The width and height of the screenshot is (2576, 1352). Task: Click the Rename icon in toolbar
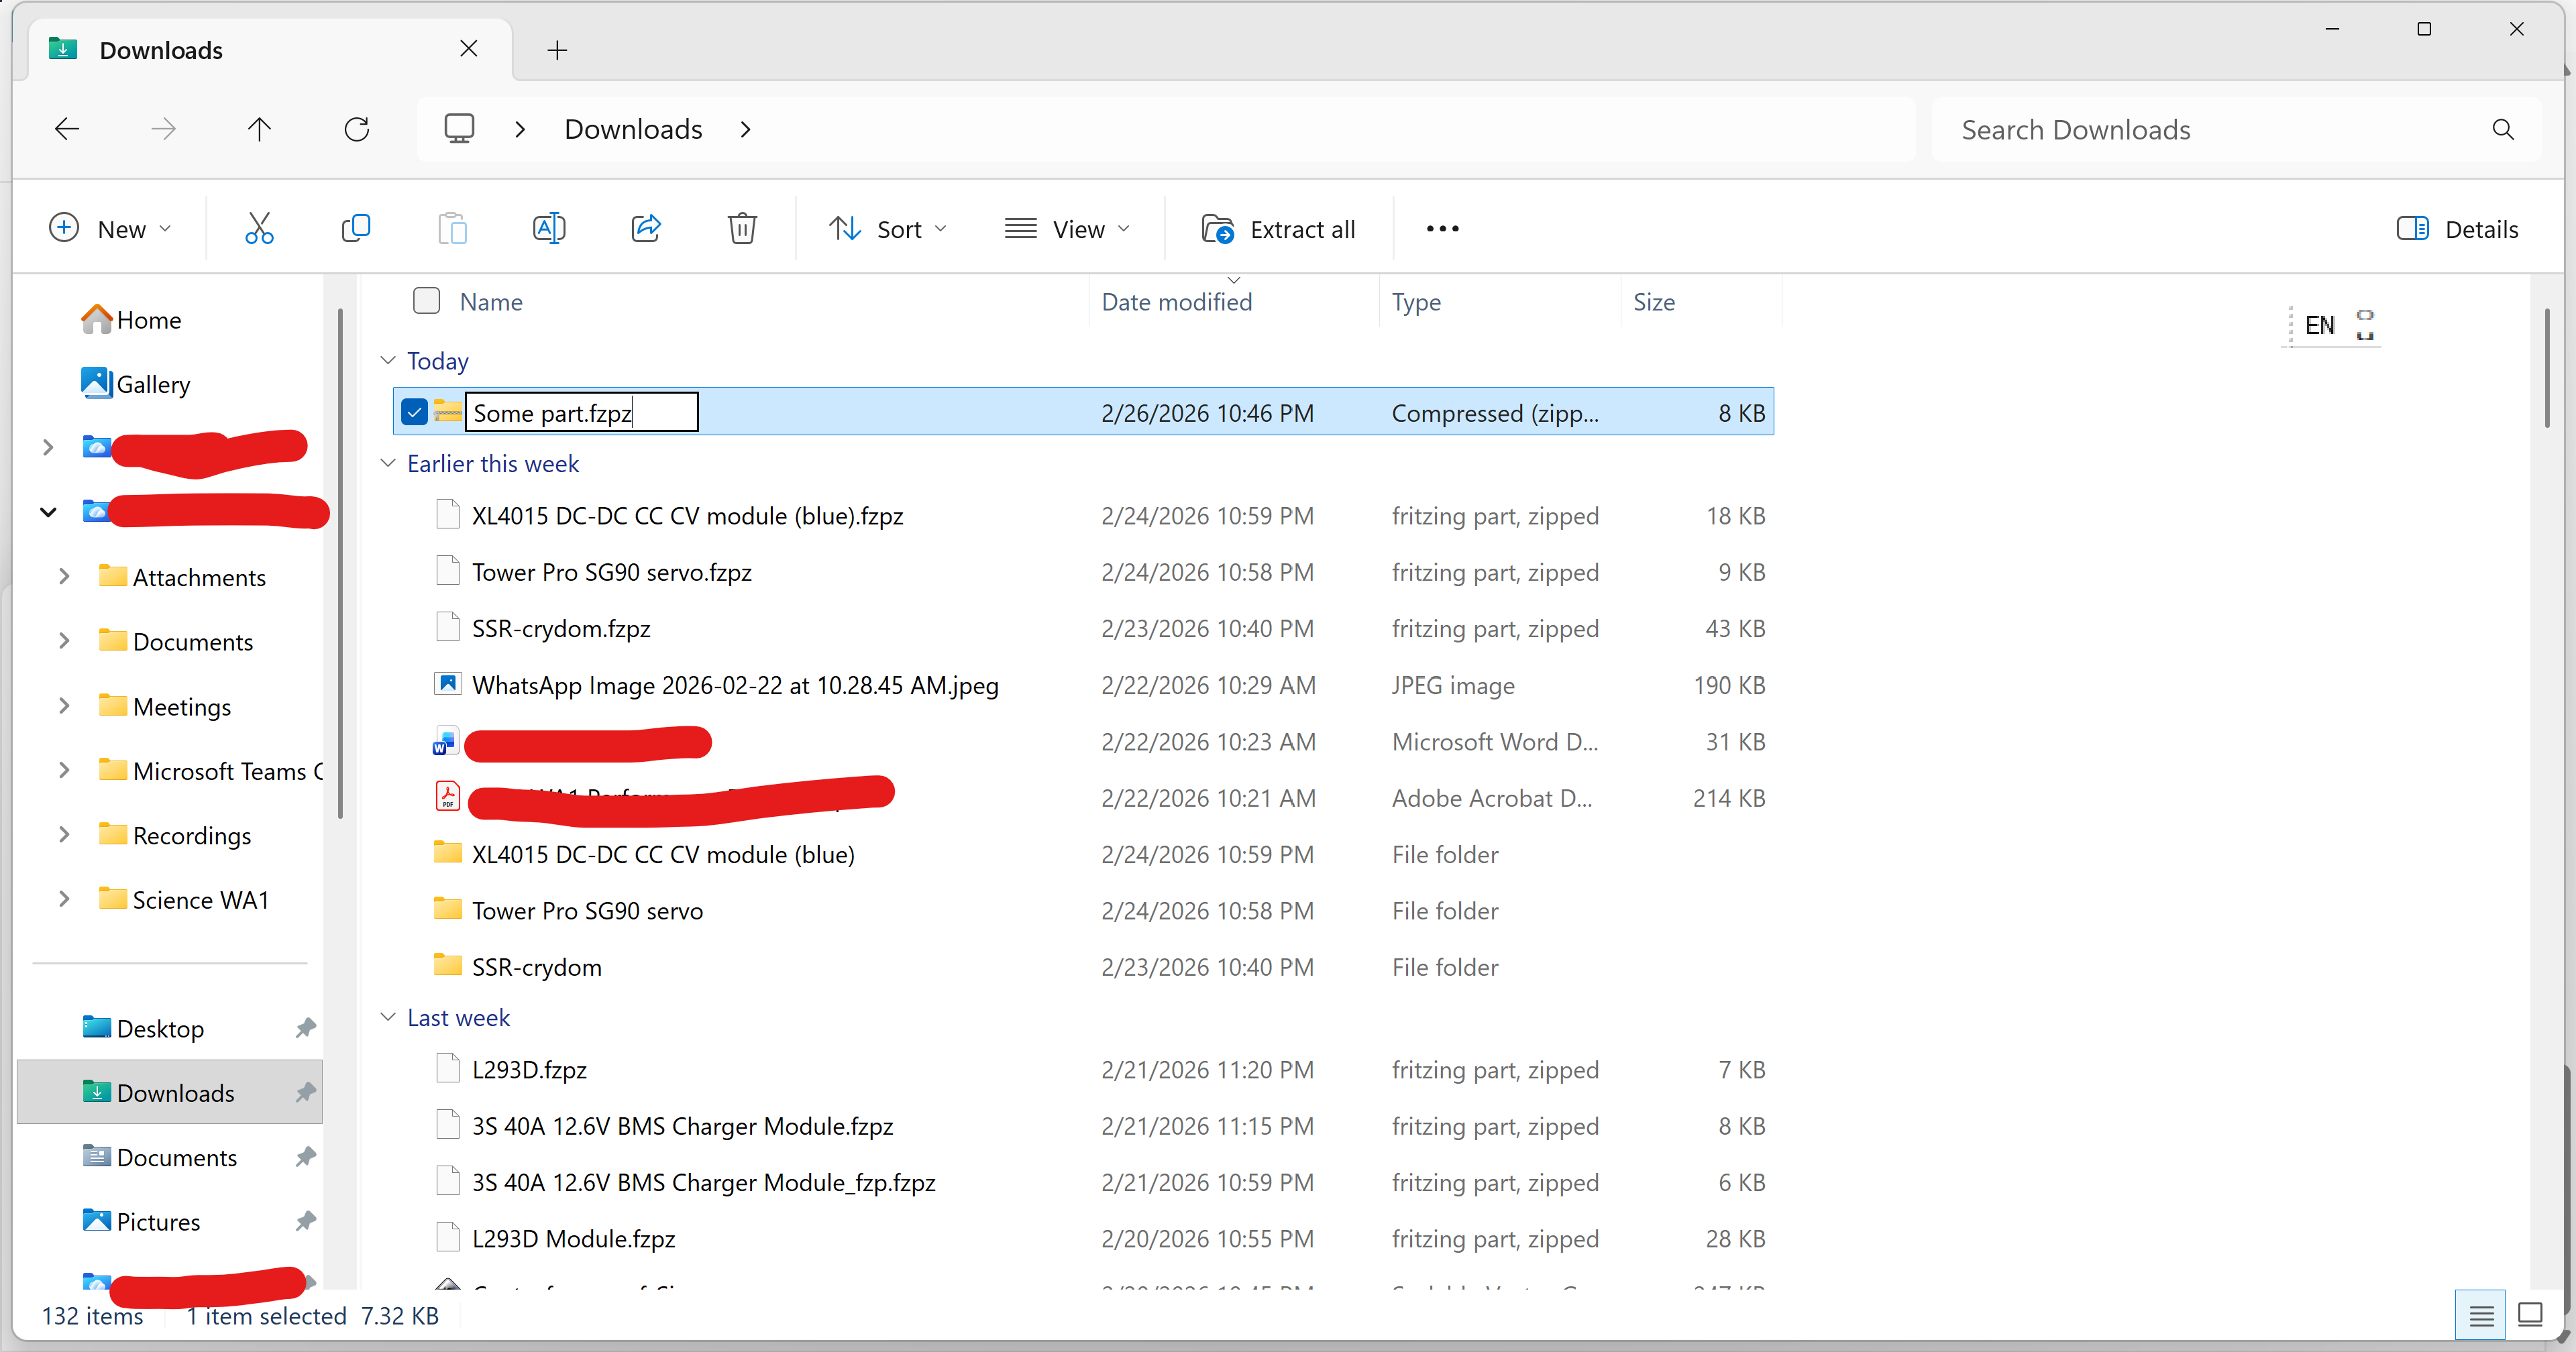click(549, 229)
